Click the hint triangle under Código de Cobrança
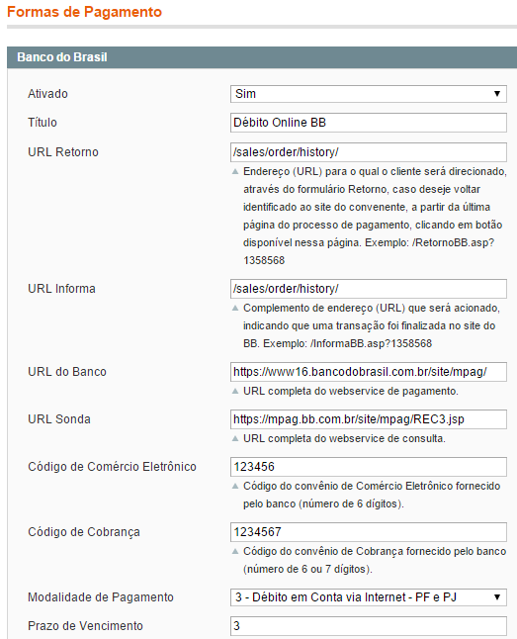 coord(235,551)
